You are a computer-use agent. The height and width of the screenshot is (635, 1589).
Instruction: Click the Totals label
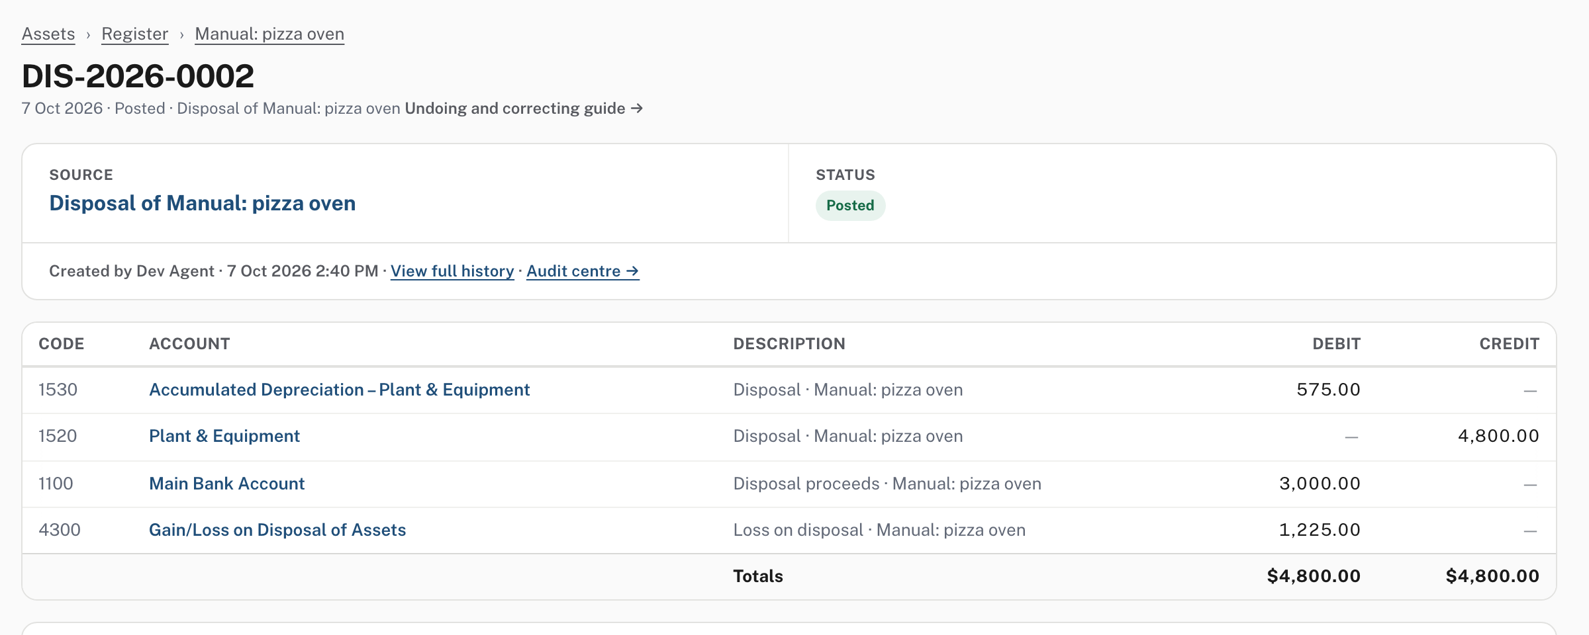758,576
